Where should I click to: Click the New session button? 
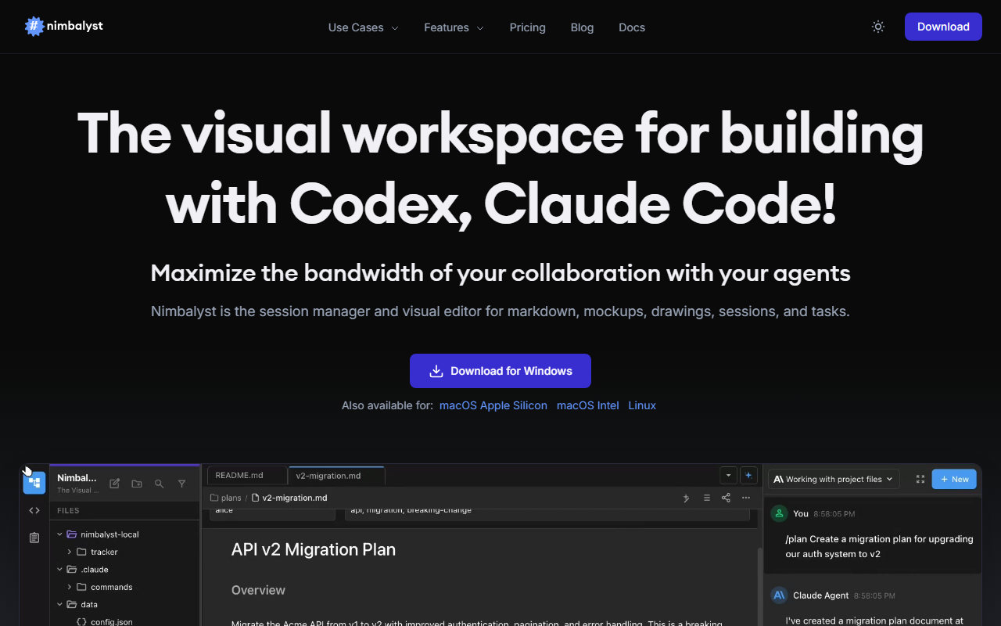coord(954,479)
